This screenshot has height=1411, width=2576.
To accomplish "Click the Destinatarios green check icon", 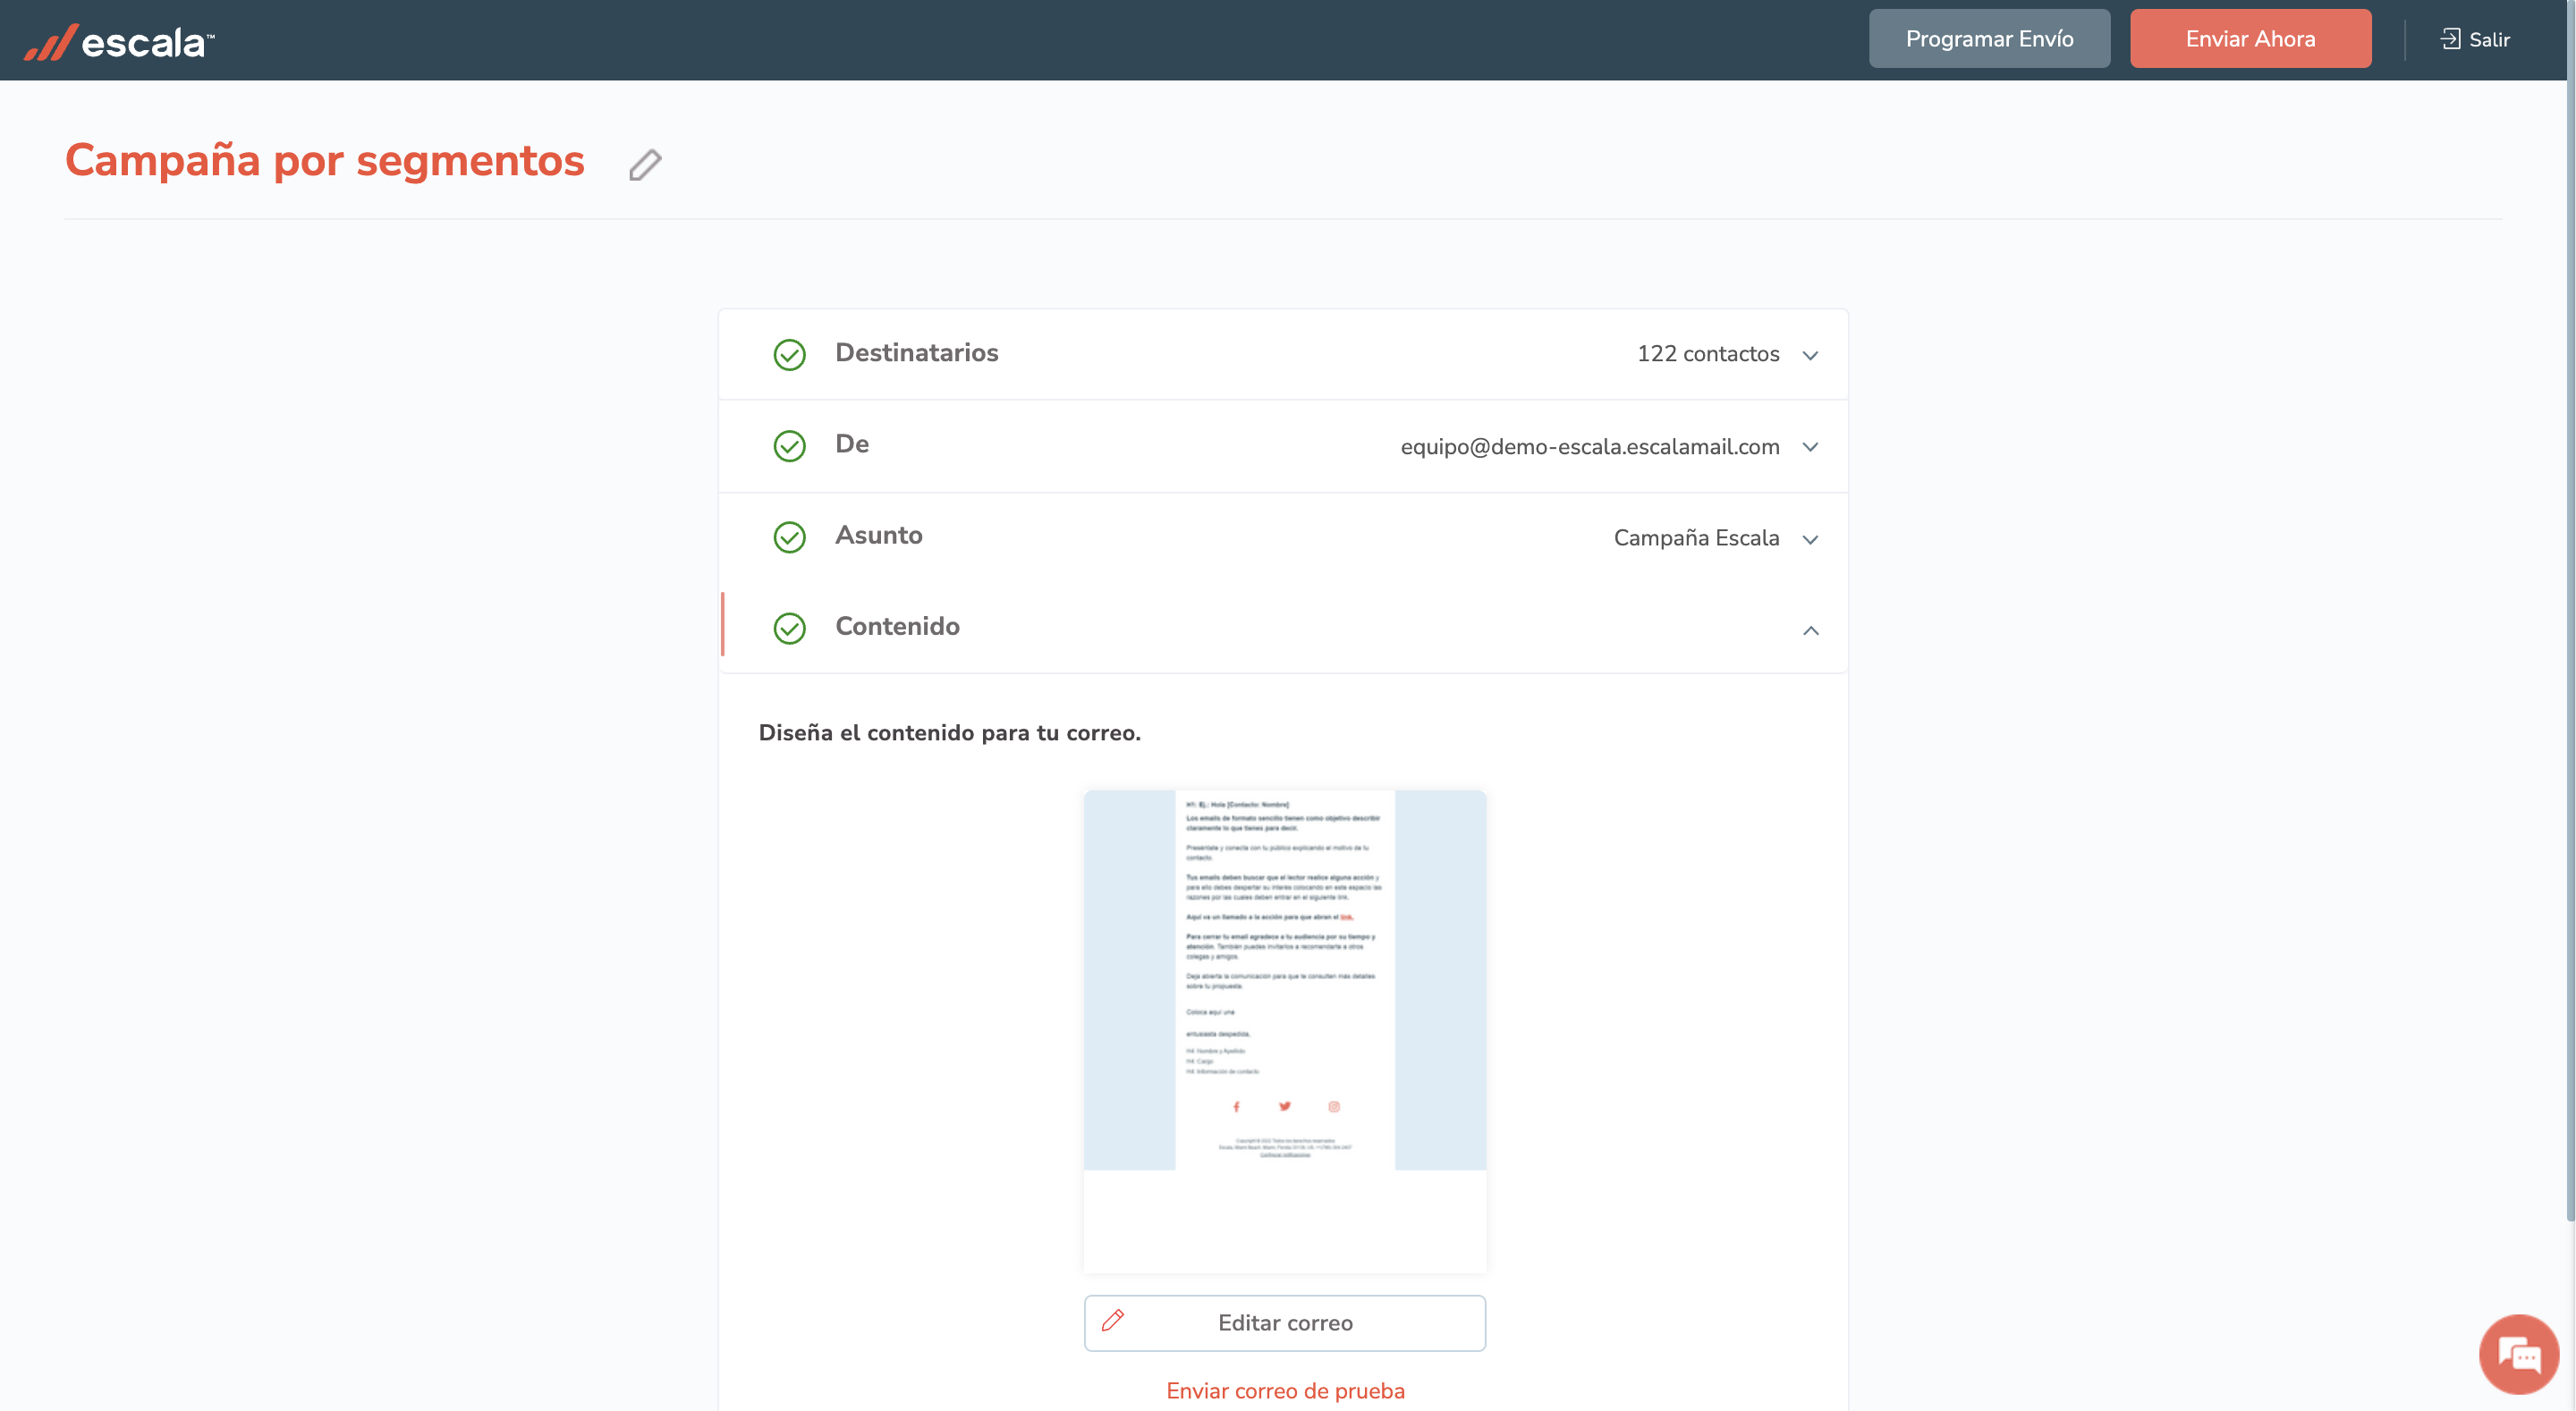I will (x=789, y=354).
